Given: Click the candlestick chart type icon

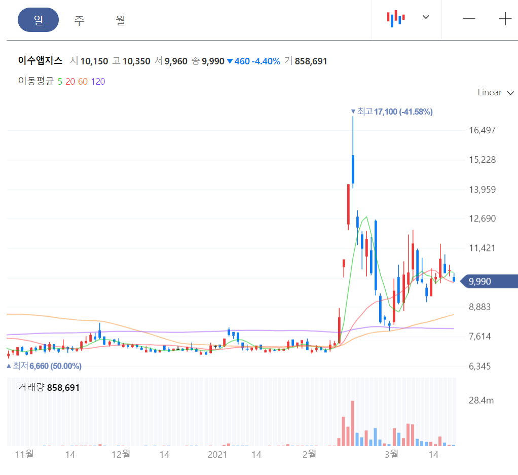Looking at the screenshot, I should [396, 18].
